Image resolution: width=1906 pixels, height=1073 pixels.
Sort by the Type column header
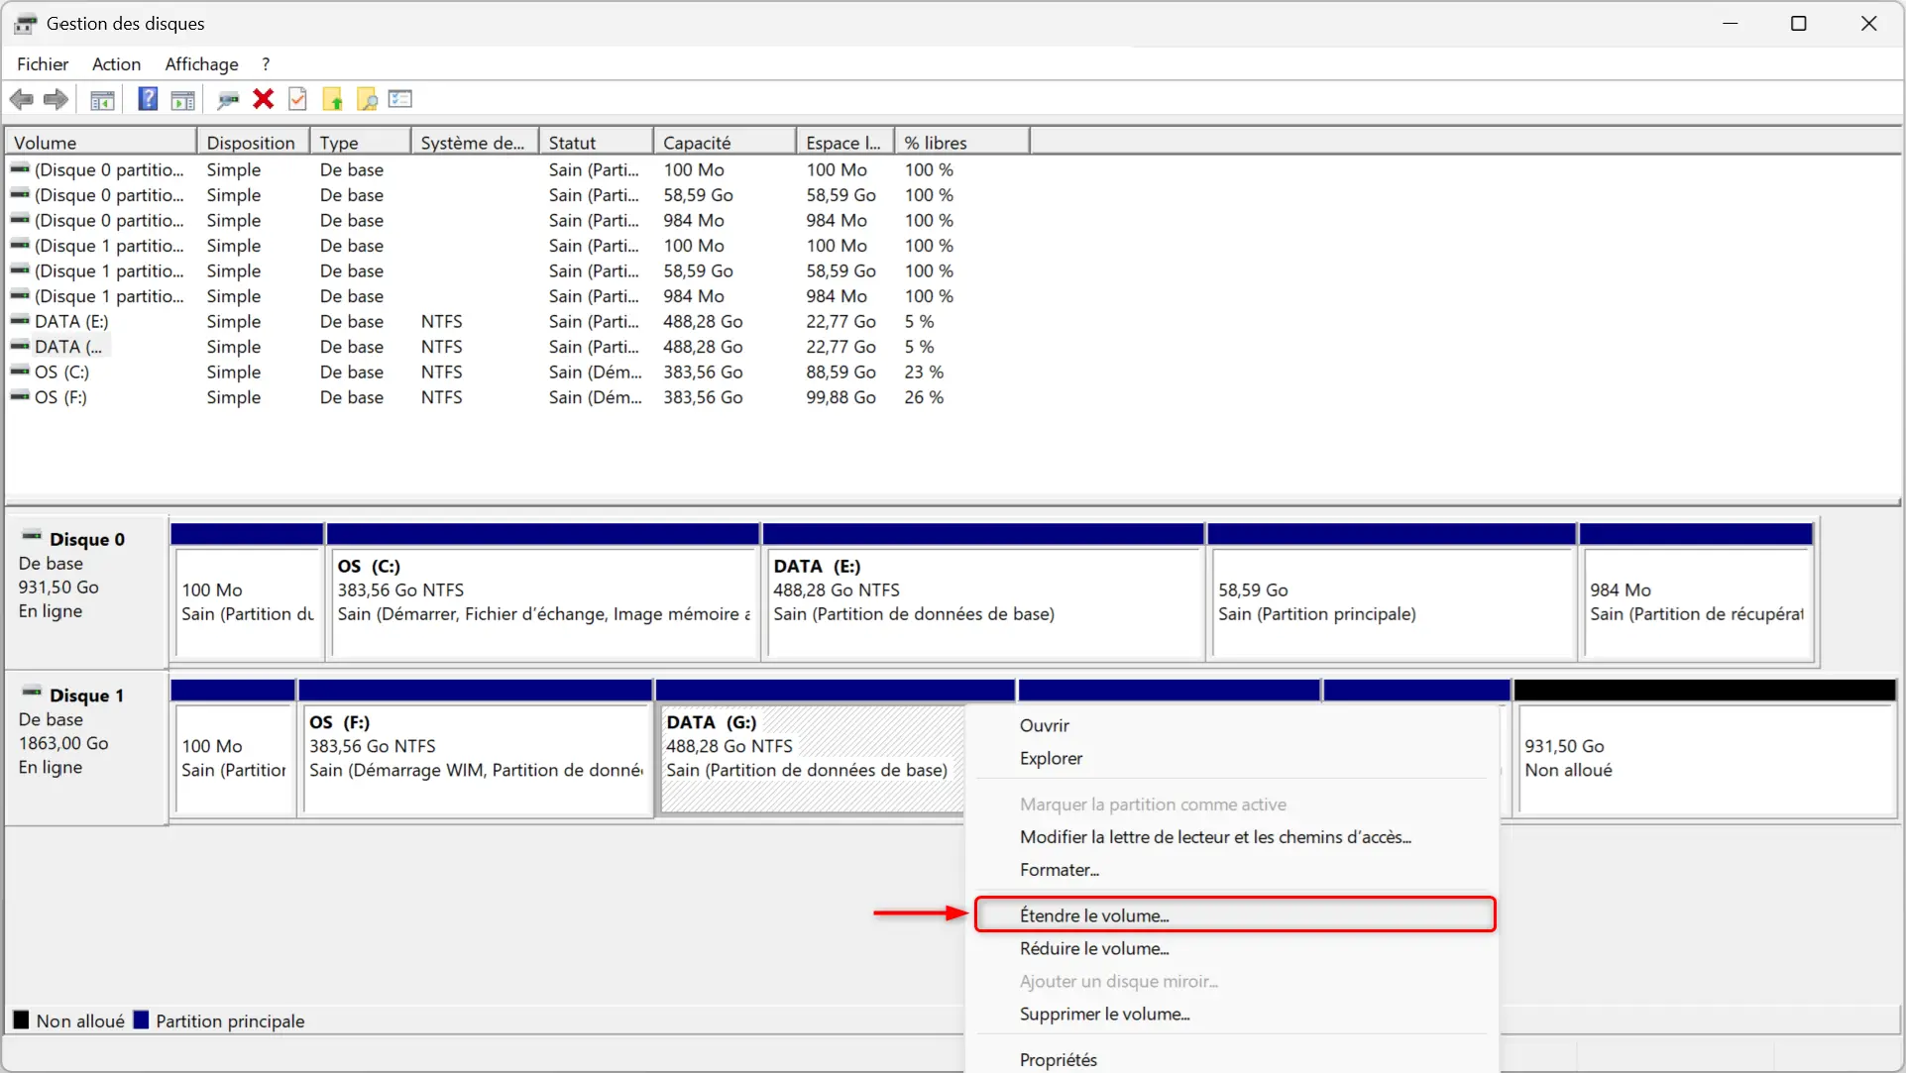(361, 143)
